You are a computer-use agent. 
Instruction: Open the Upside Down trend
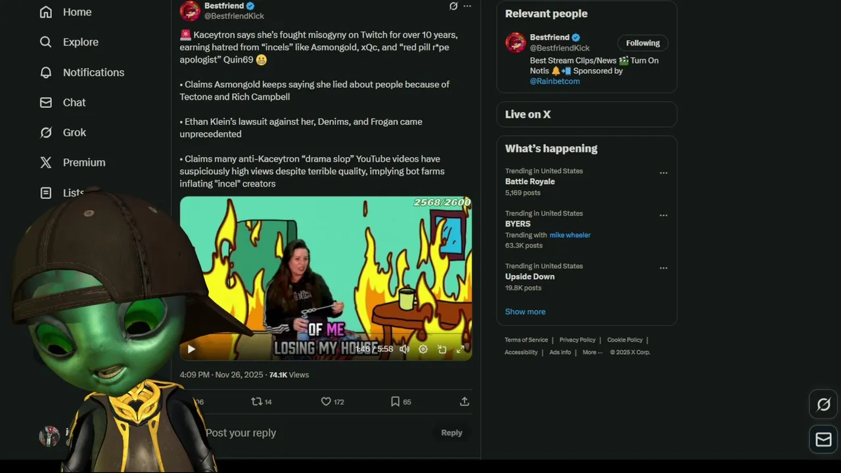(x=530, y=277)
